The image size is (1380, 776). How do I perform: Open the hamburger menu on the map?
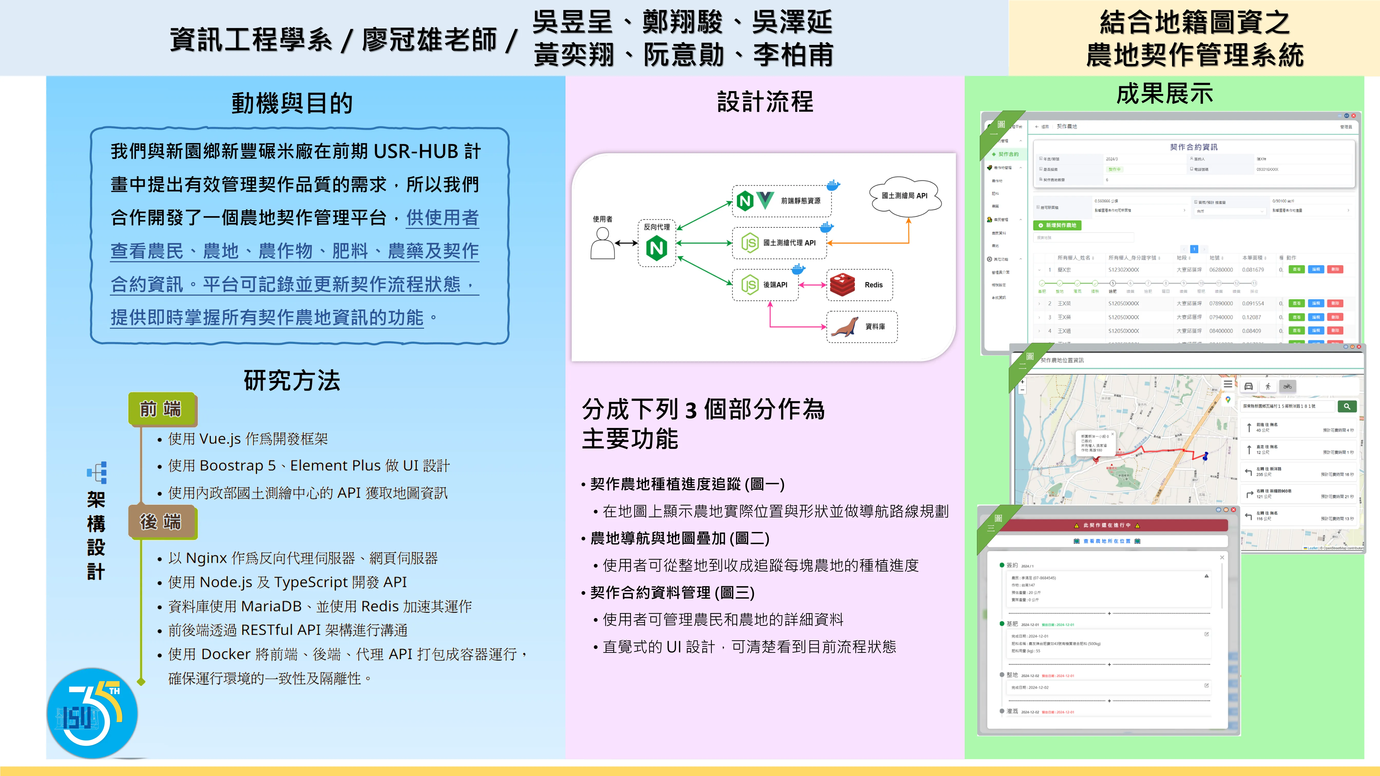pos(1228,384)
